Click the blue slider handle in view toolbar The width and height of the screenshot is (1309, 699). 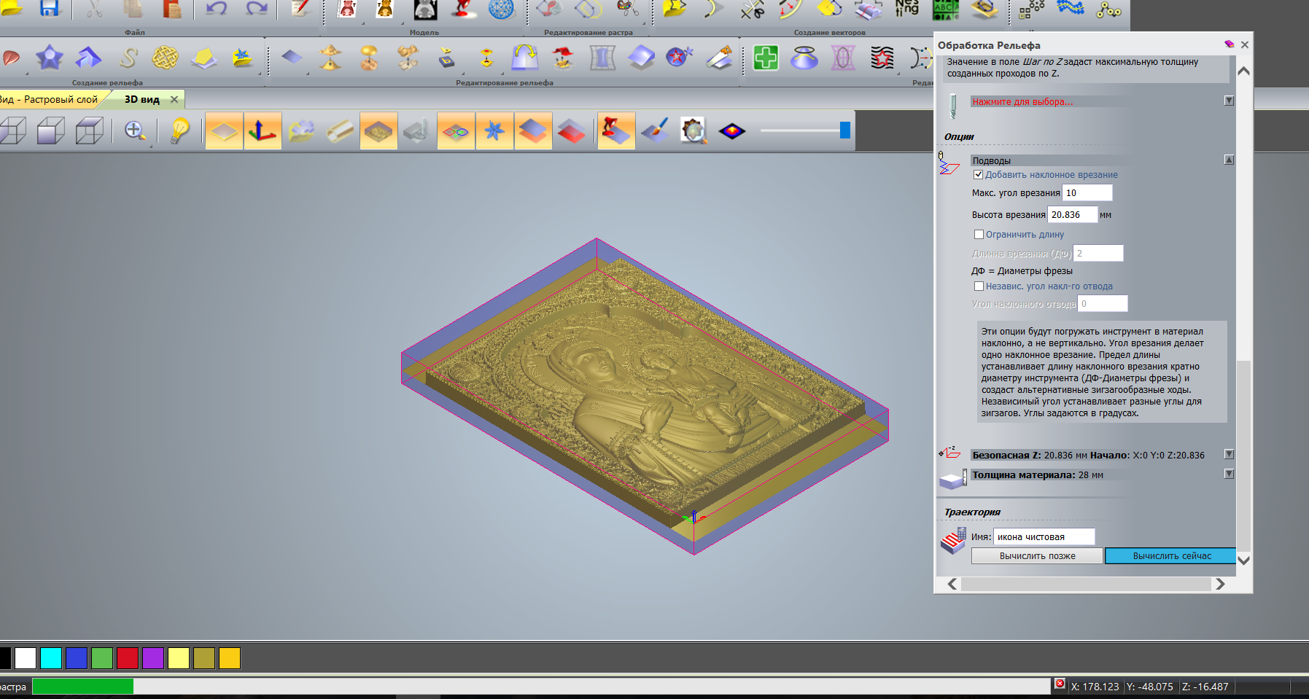pyautogui.click(x=844, y=130)
